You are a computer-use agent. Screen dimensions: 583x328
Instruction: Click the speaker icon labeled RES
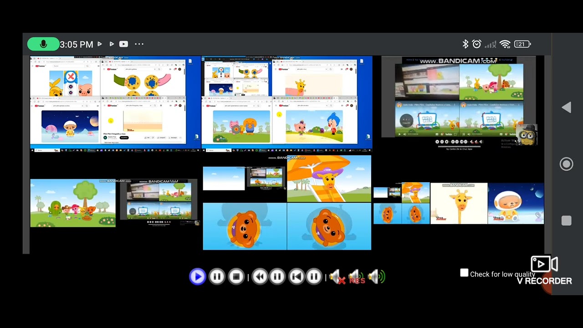357,277
